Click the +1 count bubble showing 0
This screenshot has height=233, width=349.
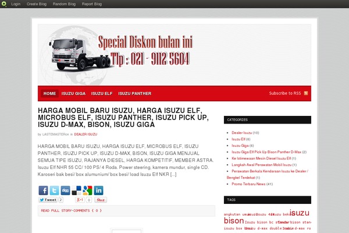89,200
